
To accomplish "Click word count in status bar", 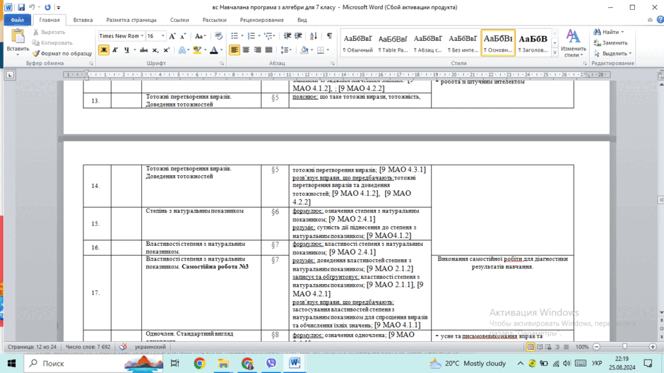I will click(x=88, y=347).
